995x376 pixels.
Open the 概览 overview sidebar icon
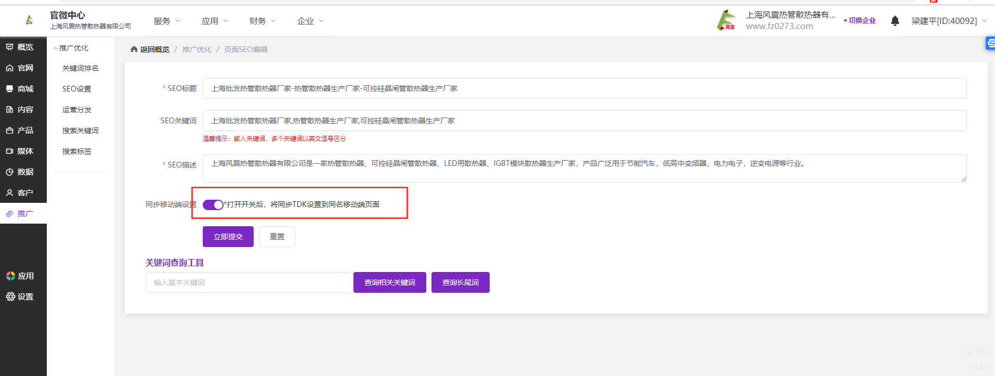point(10,47)
